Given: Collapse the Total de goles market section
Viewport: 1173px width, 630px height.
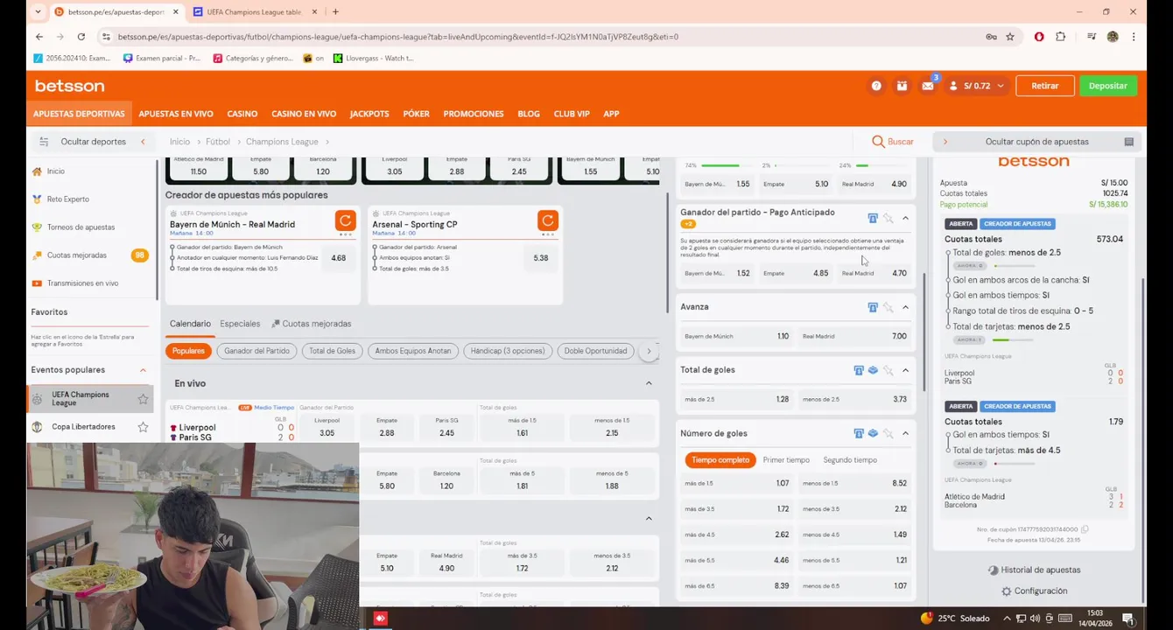Looking at the screenshot, I should pyautogui.click(x=905, y=370).
